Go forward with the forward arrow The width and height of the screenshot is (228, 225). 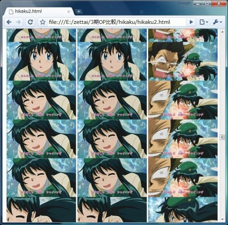click(18, 22)
